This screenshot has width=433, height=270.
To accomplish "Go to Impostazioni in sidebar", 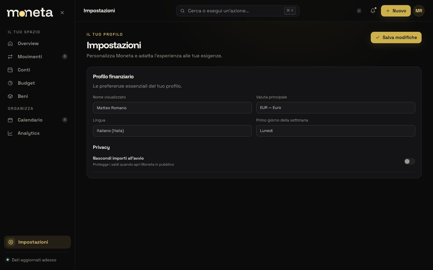I will coord(37,242).
